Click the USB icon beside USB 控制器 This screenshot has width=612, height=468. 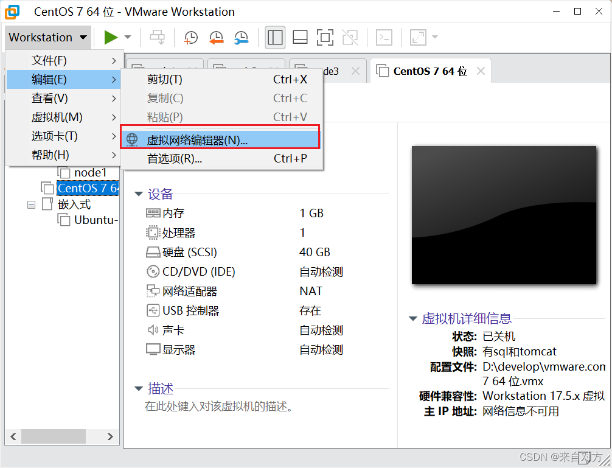(153, 310)
